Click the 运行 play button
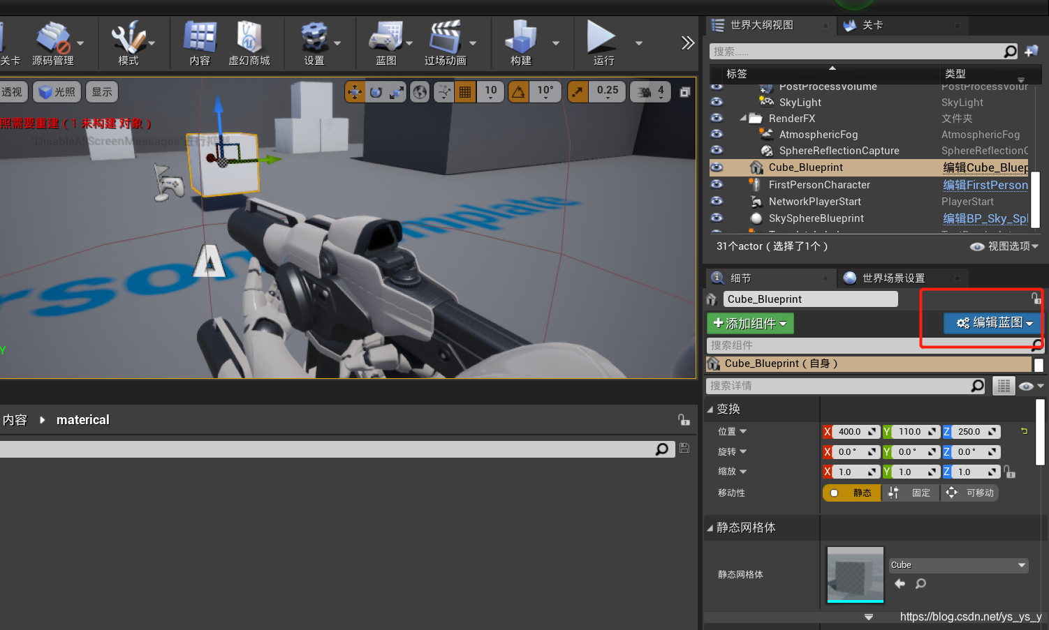1049x630 pixels. coord(603,43)
